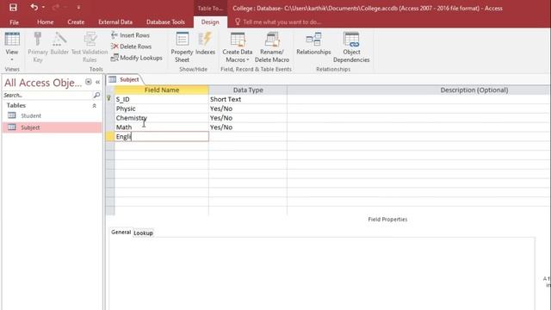Open the All Access Objects navigation menu arrow
551x310 pixels.
click(89, 82)
